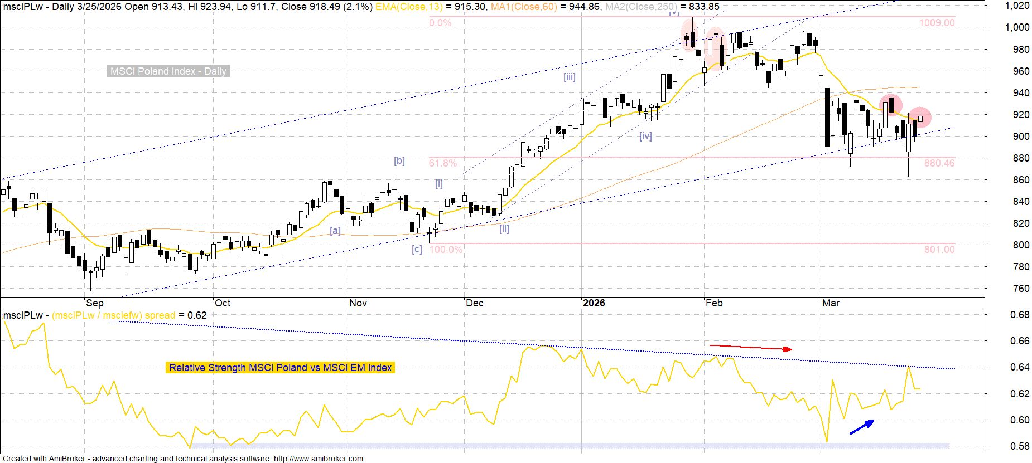Screen dimensions: 1032x463
Task: Click the [a] wave label
Action: pyautogui.click(x=335, y=231)
